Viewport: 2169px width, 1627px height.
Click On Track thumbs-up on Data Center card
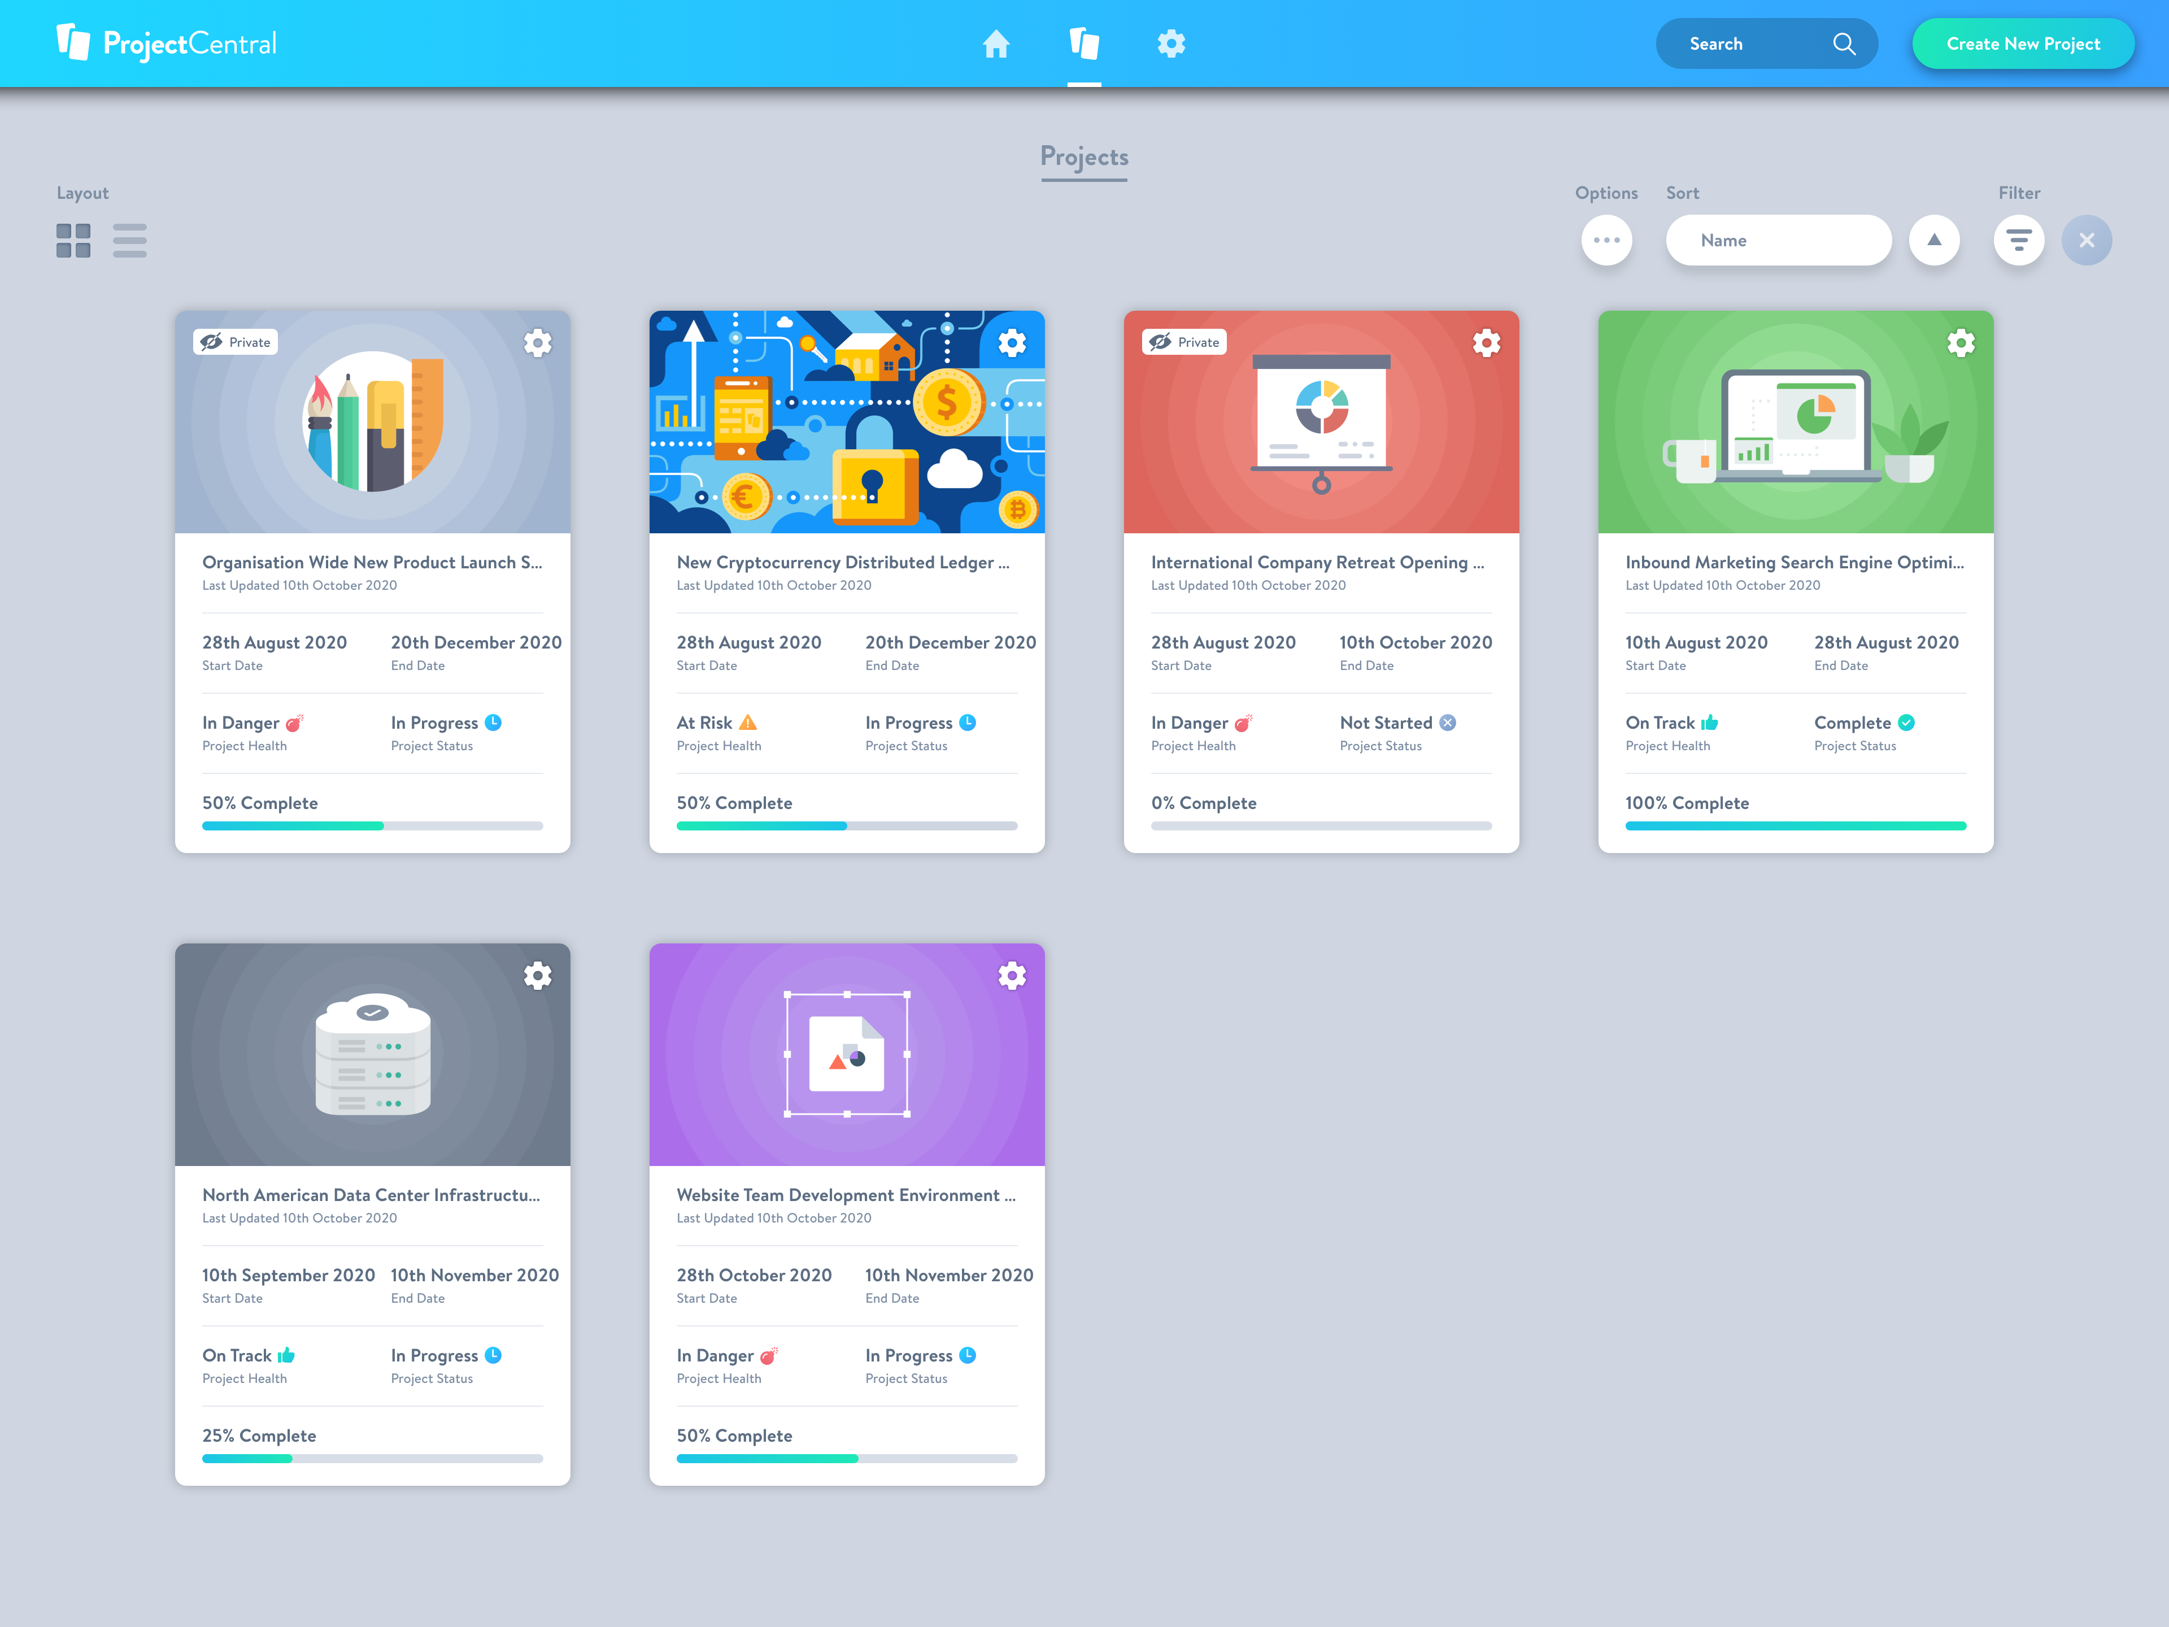tap(286, 1355)
